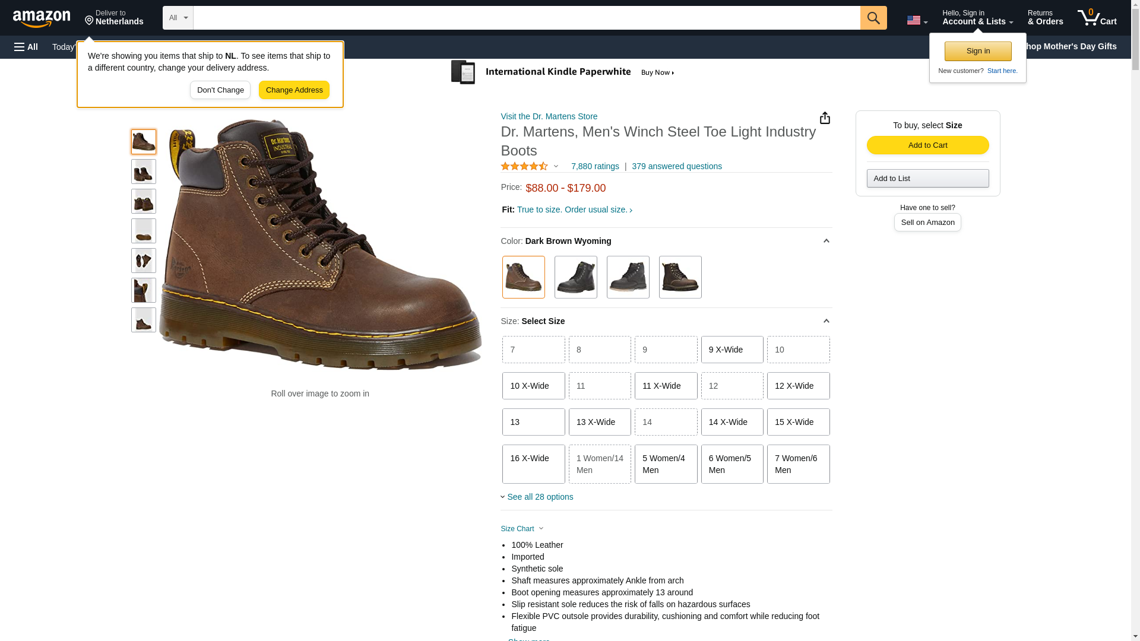1140x641 pixels.
Task: Click the US flag language selector
Action: coord(916,20)
